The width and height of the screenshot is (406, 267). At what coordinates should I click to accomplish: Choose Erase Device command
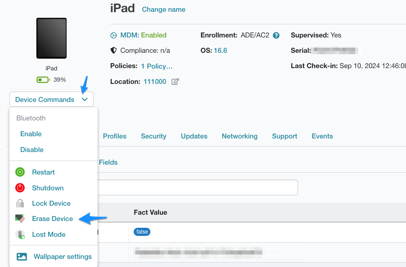click(x=52, y=219)
